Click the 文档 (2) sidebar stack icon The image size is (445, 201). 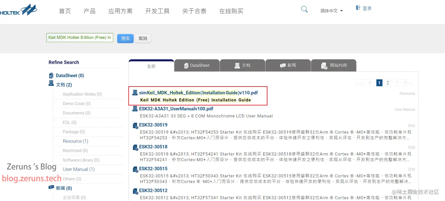pos(51,84)
